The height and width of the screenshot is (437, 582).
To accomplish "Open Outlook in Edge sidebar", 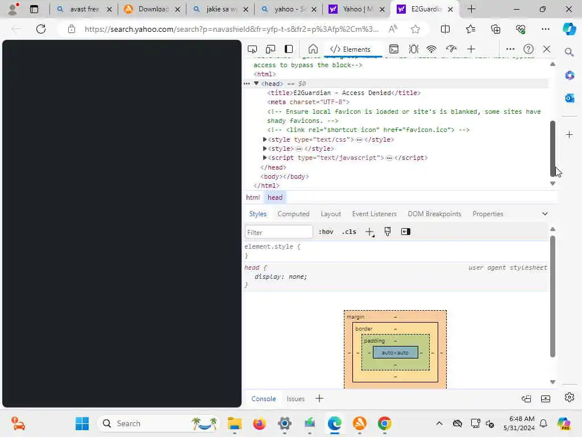I will point(569,98).
